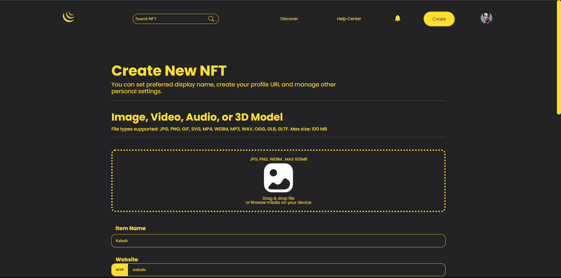
Task: Open the Discover page
Action: pyautogui.click(x=289, y=19)
